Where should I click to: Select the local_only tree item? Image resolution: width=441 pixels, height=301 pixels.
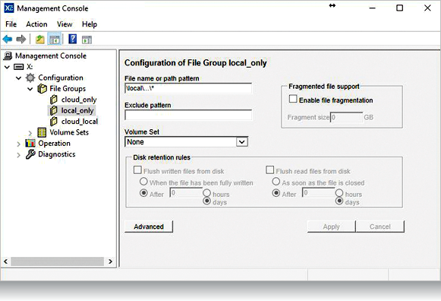click(77, 110)
